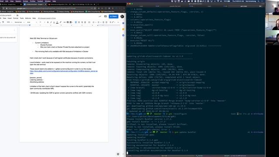Open the zoom level dropdown
The width and height of the screenshot is (279, 157).
pos(9,22)
